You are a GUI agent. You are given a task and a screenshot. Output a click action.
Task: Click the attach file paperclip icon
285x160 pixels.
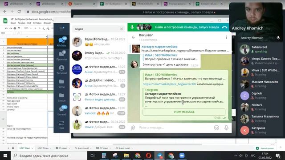133,128
